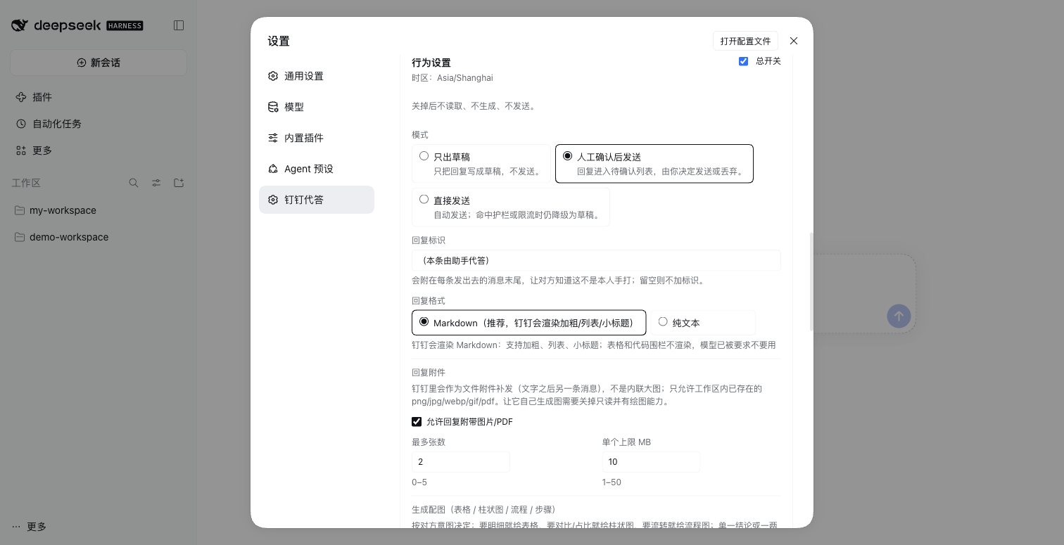Click the 0–5 range hint text
This screenshot has width=1064, height=545.
(419, 482)
